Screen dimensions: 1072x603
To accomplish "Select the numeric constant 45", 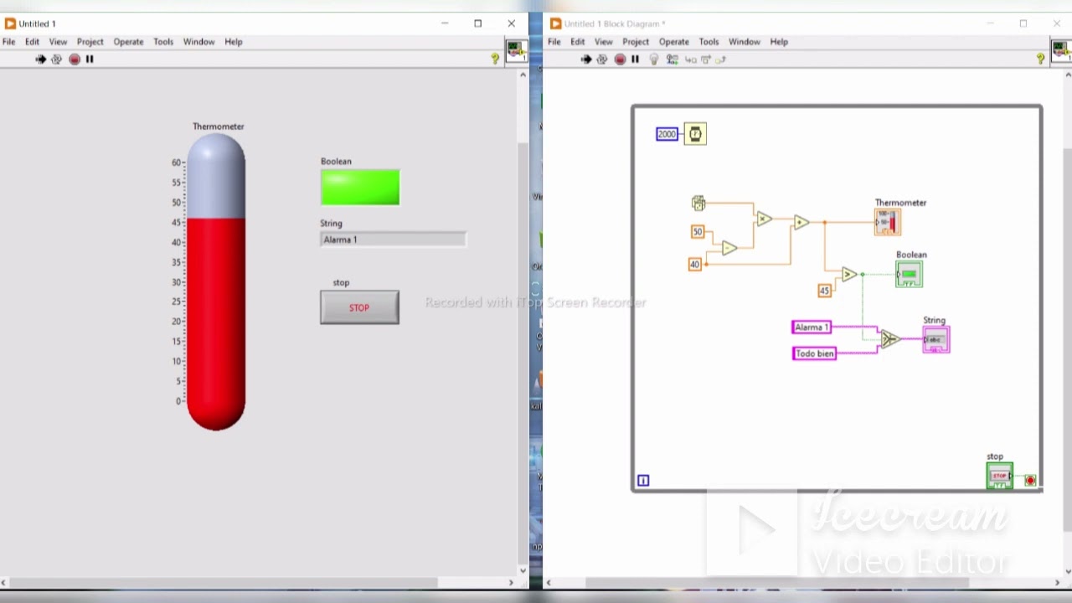I will [x=824, y=291].
